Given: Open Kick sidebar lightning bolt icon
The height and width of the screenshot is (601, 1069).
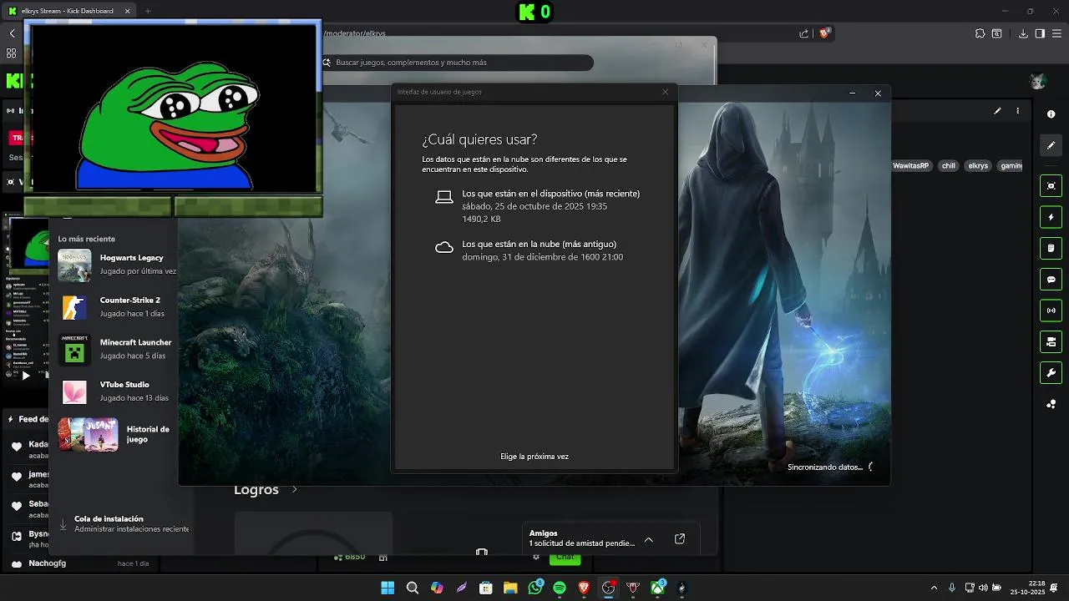Looking at the screenshot, I should click(1051, 217).
